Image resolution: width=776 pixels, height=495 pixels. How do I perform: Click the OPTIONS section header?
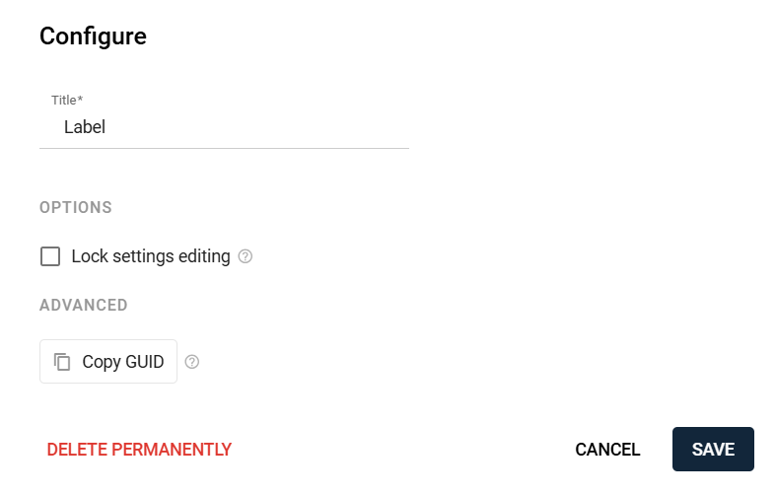76,207
